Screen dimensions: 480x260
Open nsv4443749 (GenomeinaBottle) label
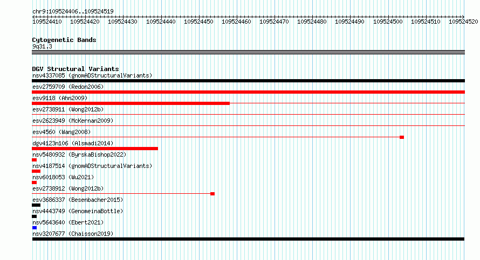(x=78, y=211)
